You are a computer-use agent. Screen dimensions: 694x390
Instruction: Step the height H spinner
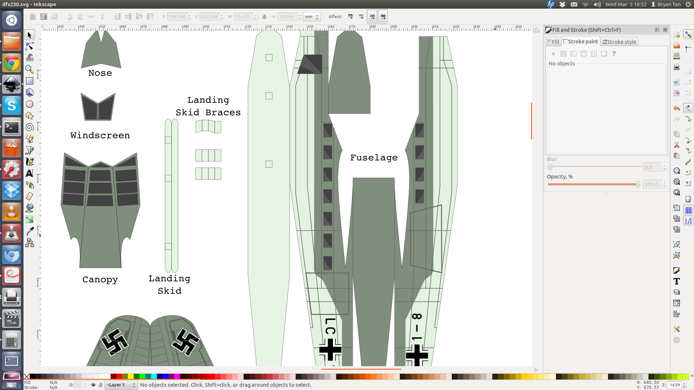(x=299, y=17)
